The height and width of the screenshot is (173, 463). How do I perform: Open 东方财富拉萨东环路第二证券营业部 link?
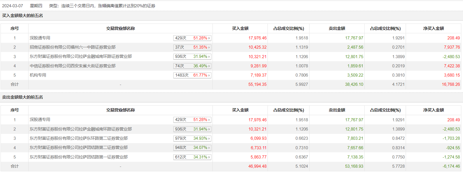click(79, 138)
